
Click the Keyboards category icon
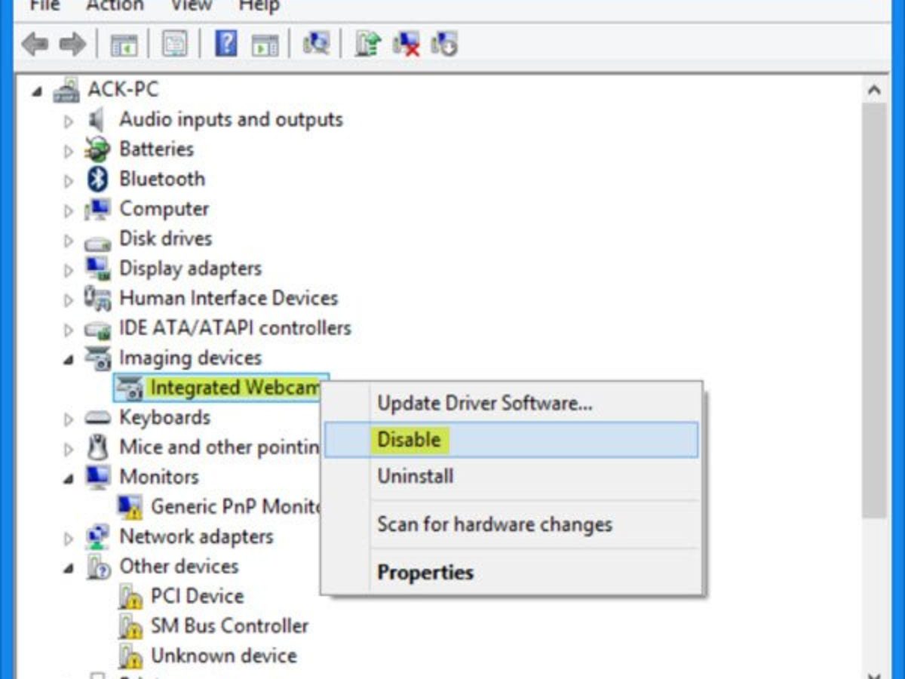tap(97, 418)
